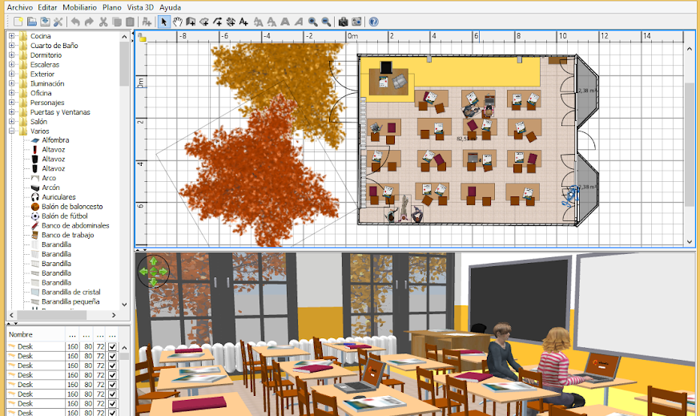Activate the Pan hand tool

(x=177, y=22)
